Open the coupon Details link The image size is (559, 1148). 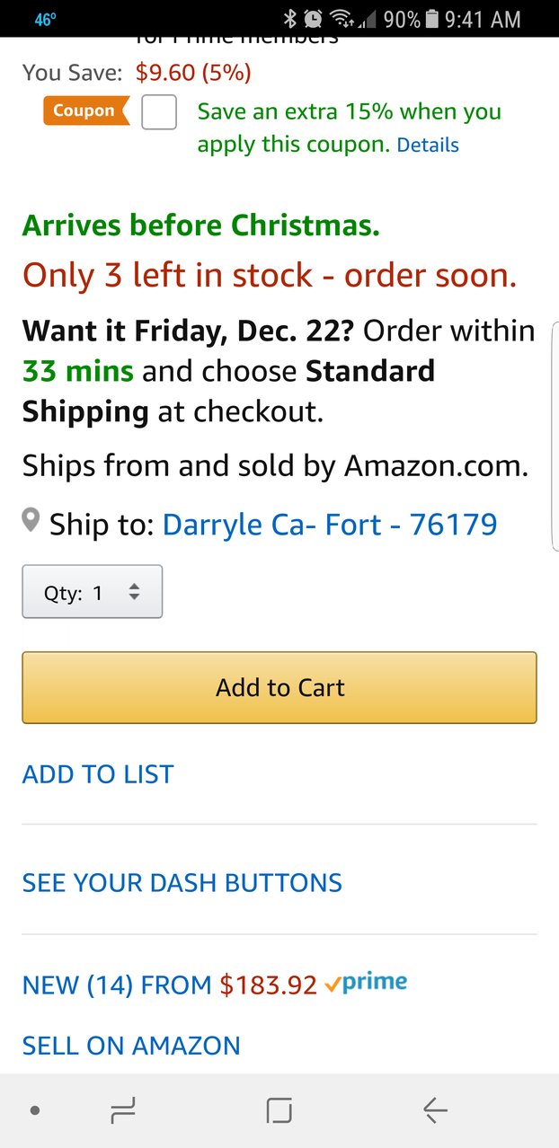click(x=428, y=145)
